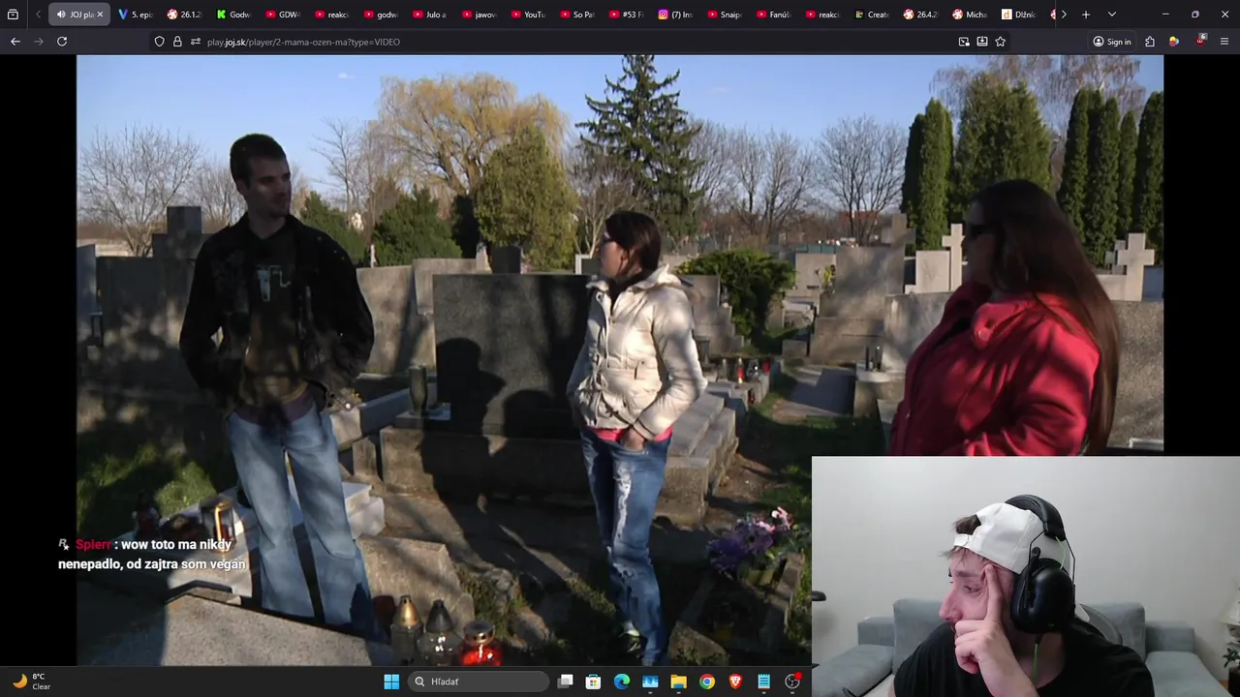The image size is (1240, 697).
Task: Click the uBlock extension icon with badge
Action: click(1200, 41)
